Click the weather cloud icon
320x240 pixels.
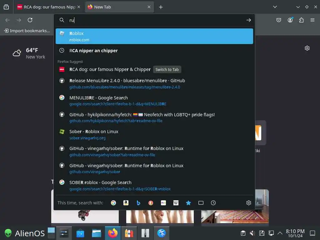click(17, 53)
